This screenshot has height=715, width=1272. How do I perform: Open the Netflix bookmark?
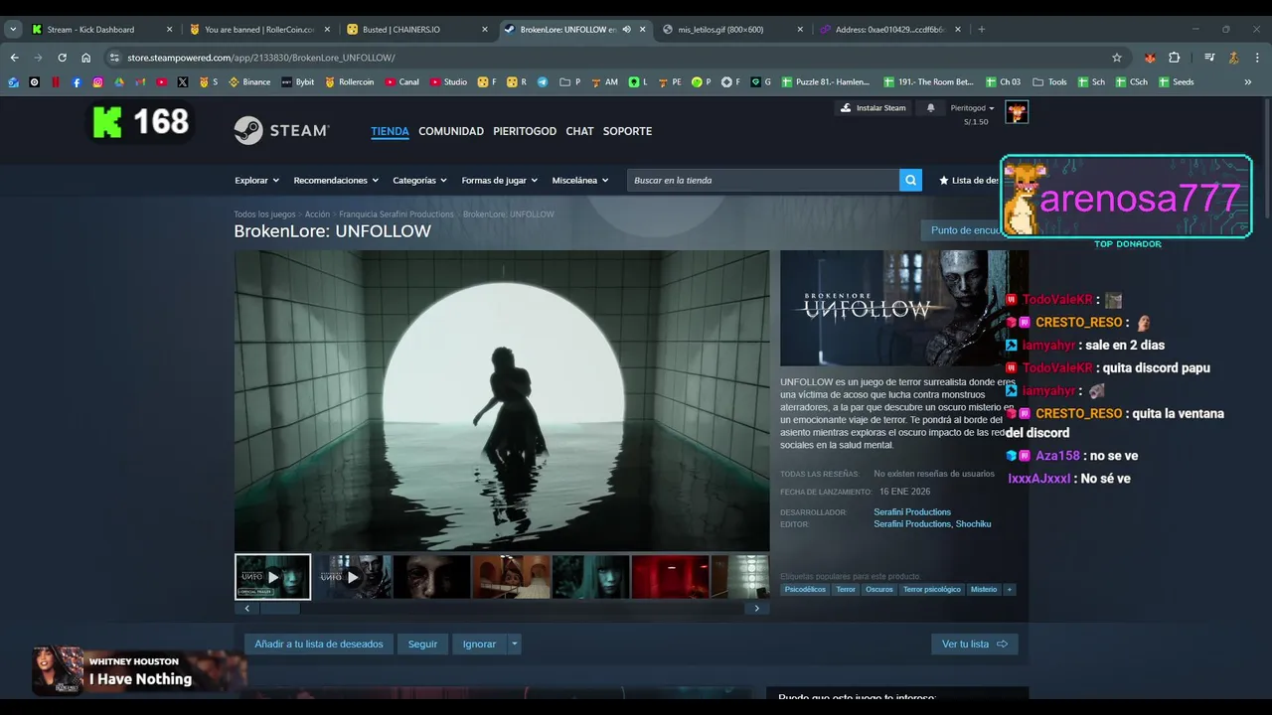coord(56,82)
